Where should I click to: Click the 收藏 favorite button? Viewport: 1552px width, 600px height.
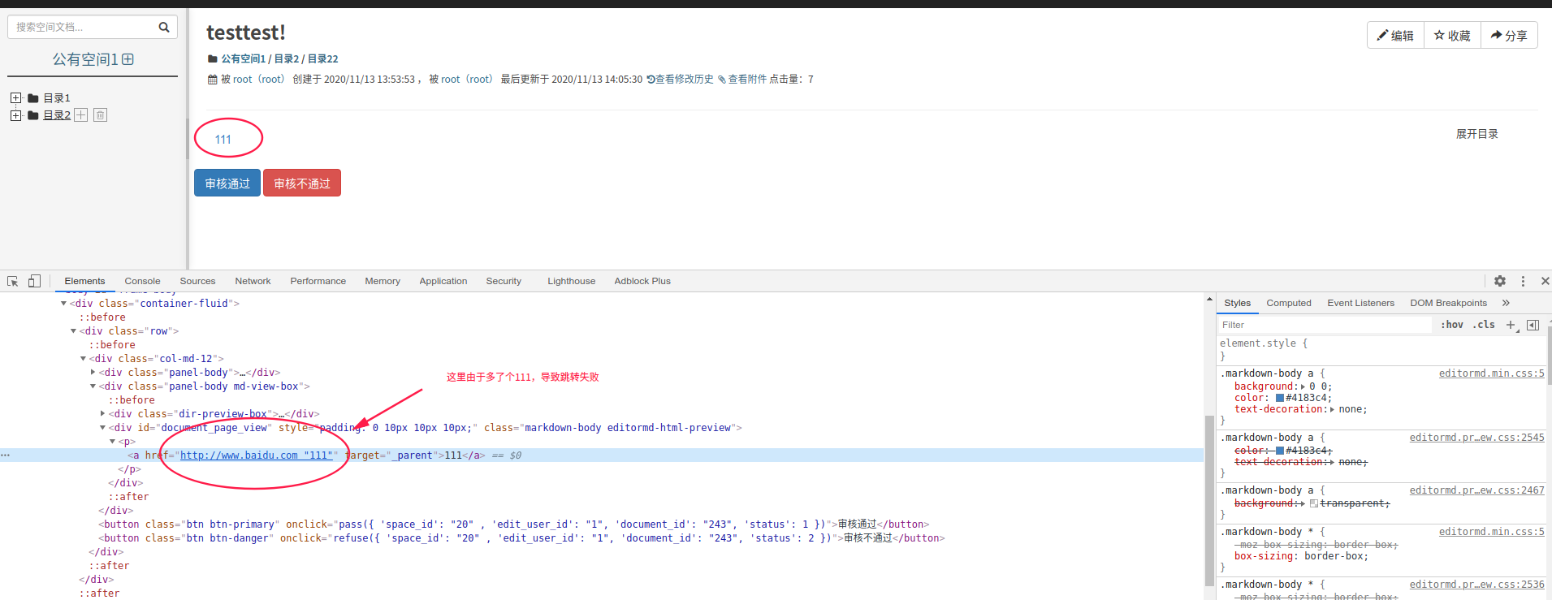tap(1452, 36)
